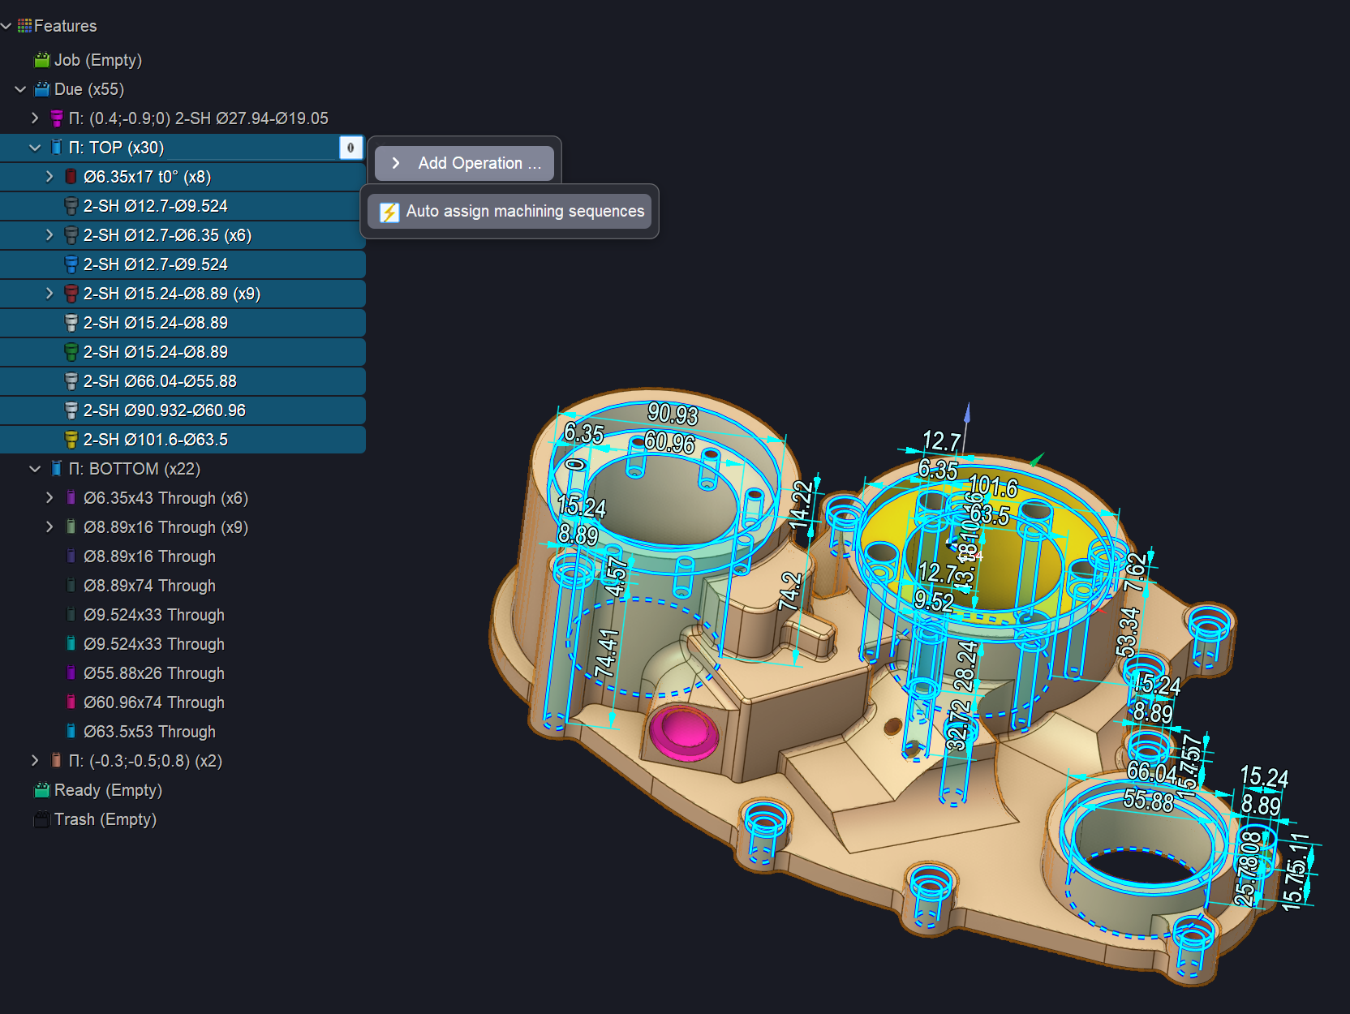Select the 2-SH Ø90.932-Ø60.96 feature

(164, 410)
